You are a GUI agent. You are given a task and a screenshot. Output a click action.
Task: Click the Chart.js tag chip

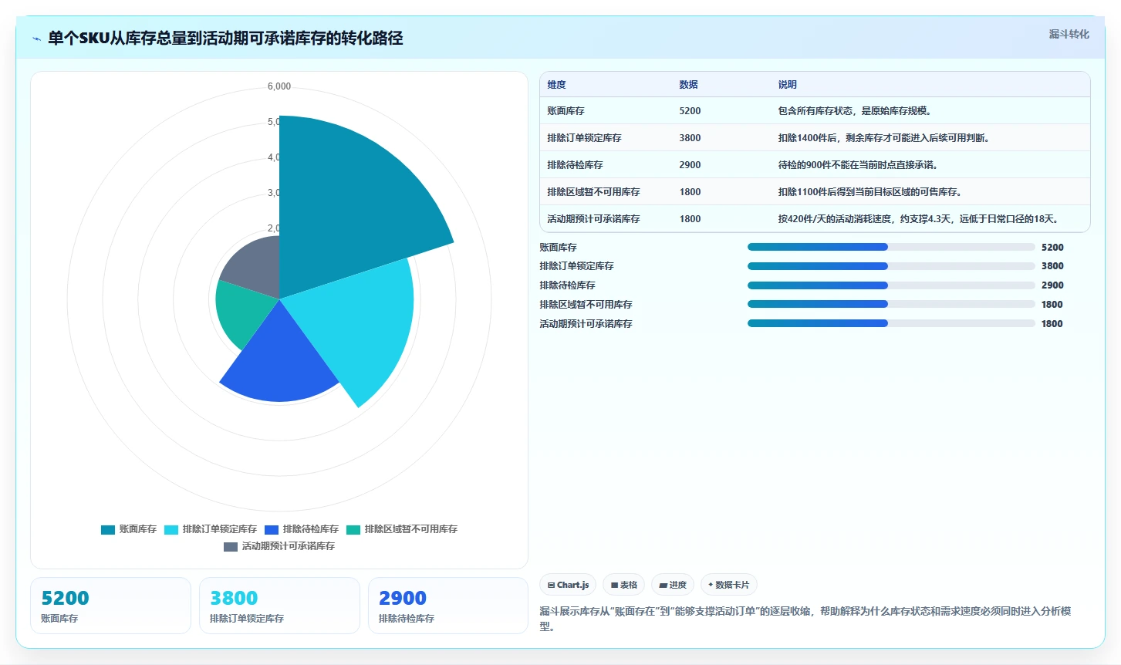pos(568,585)
